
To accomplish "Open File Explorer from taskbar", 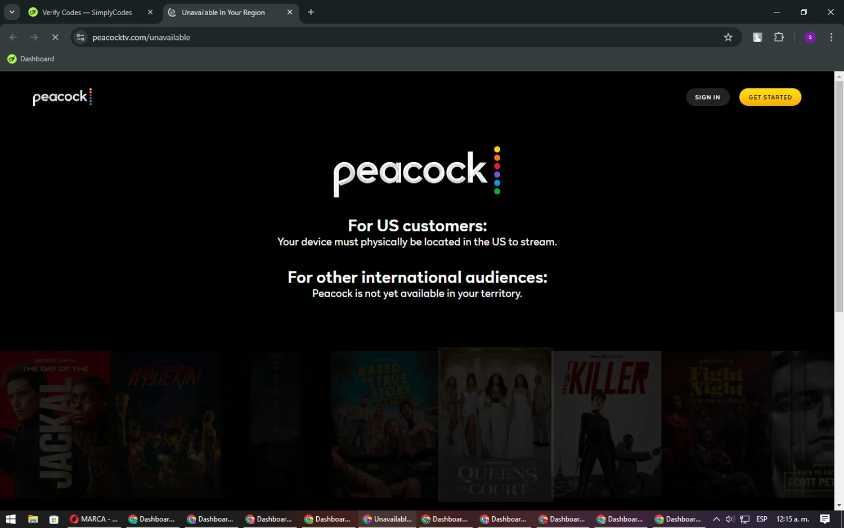I will pyautogui.click(x=33, y=519).
